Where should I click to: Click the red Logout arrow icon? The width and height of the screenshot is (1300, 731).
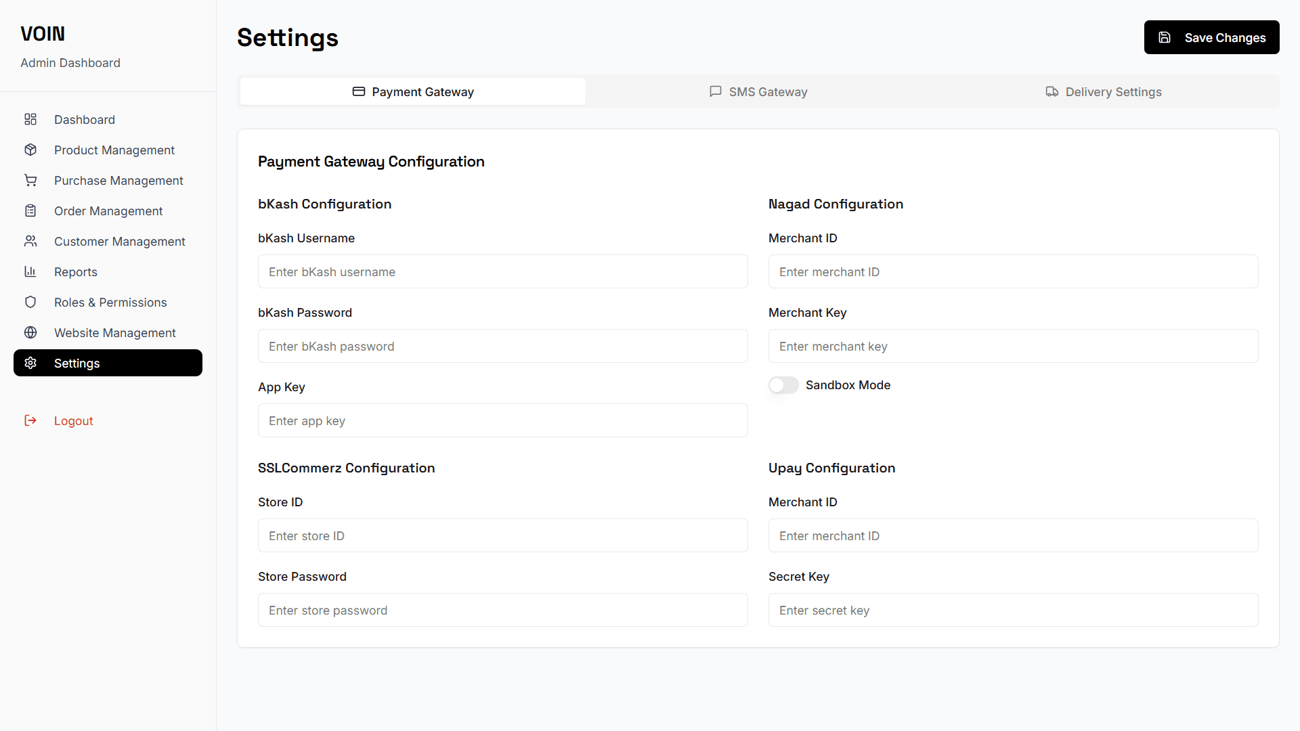coord(30,421)
